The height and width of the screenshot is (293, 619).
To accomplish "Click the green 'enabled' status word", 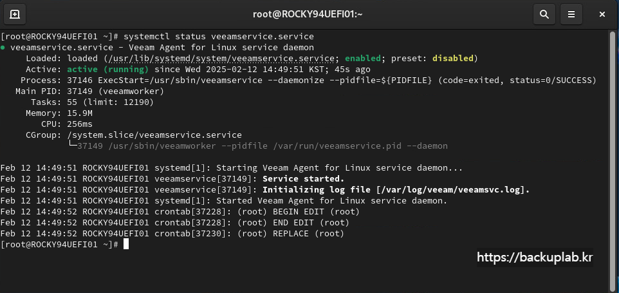I will (x=363, y=59).
